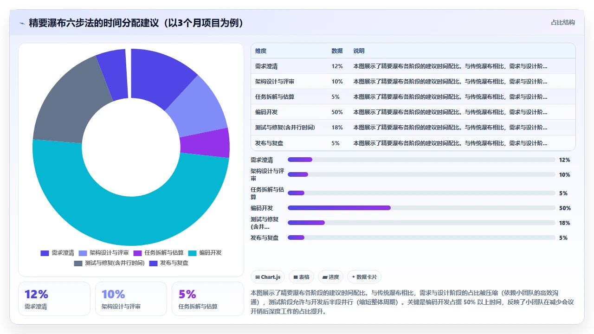Click the 10% 架构设计与评审 data card
This screenshot has width=594, height=334.
(x=131, y=299)
